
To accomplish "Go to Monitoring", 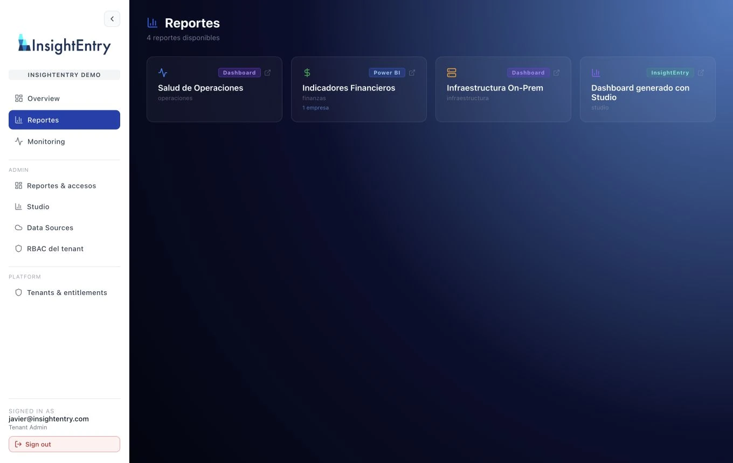I will pyautogui.click(x=64, y=142).
